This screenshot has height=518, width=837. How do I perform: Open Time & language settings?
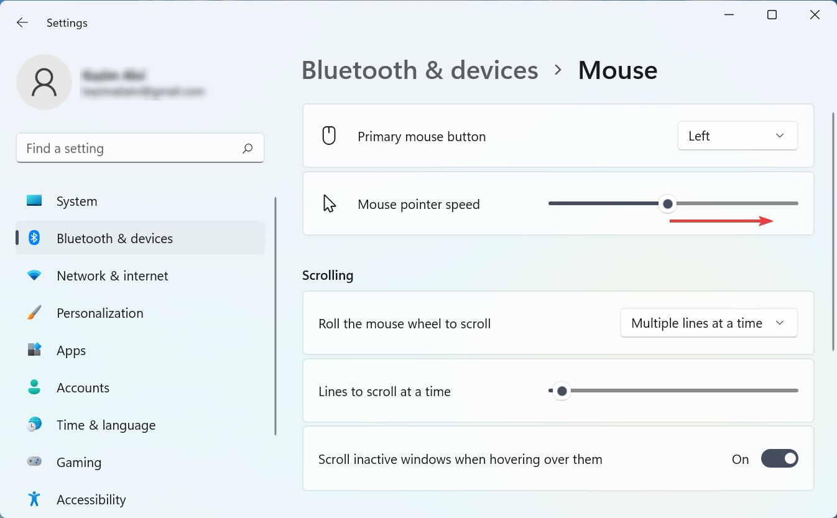point(34,425)
